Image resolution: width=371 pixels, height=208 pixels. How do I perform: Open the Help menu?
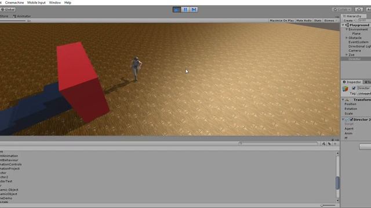pos(68,2)
